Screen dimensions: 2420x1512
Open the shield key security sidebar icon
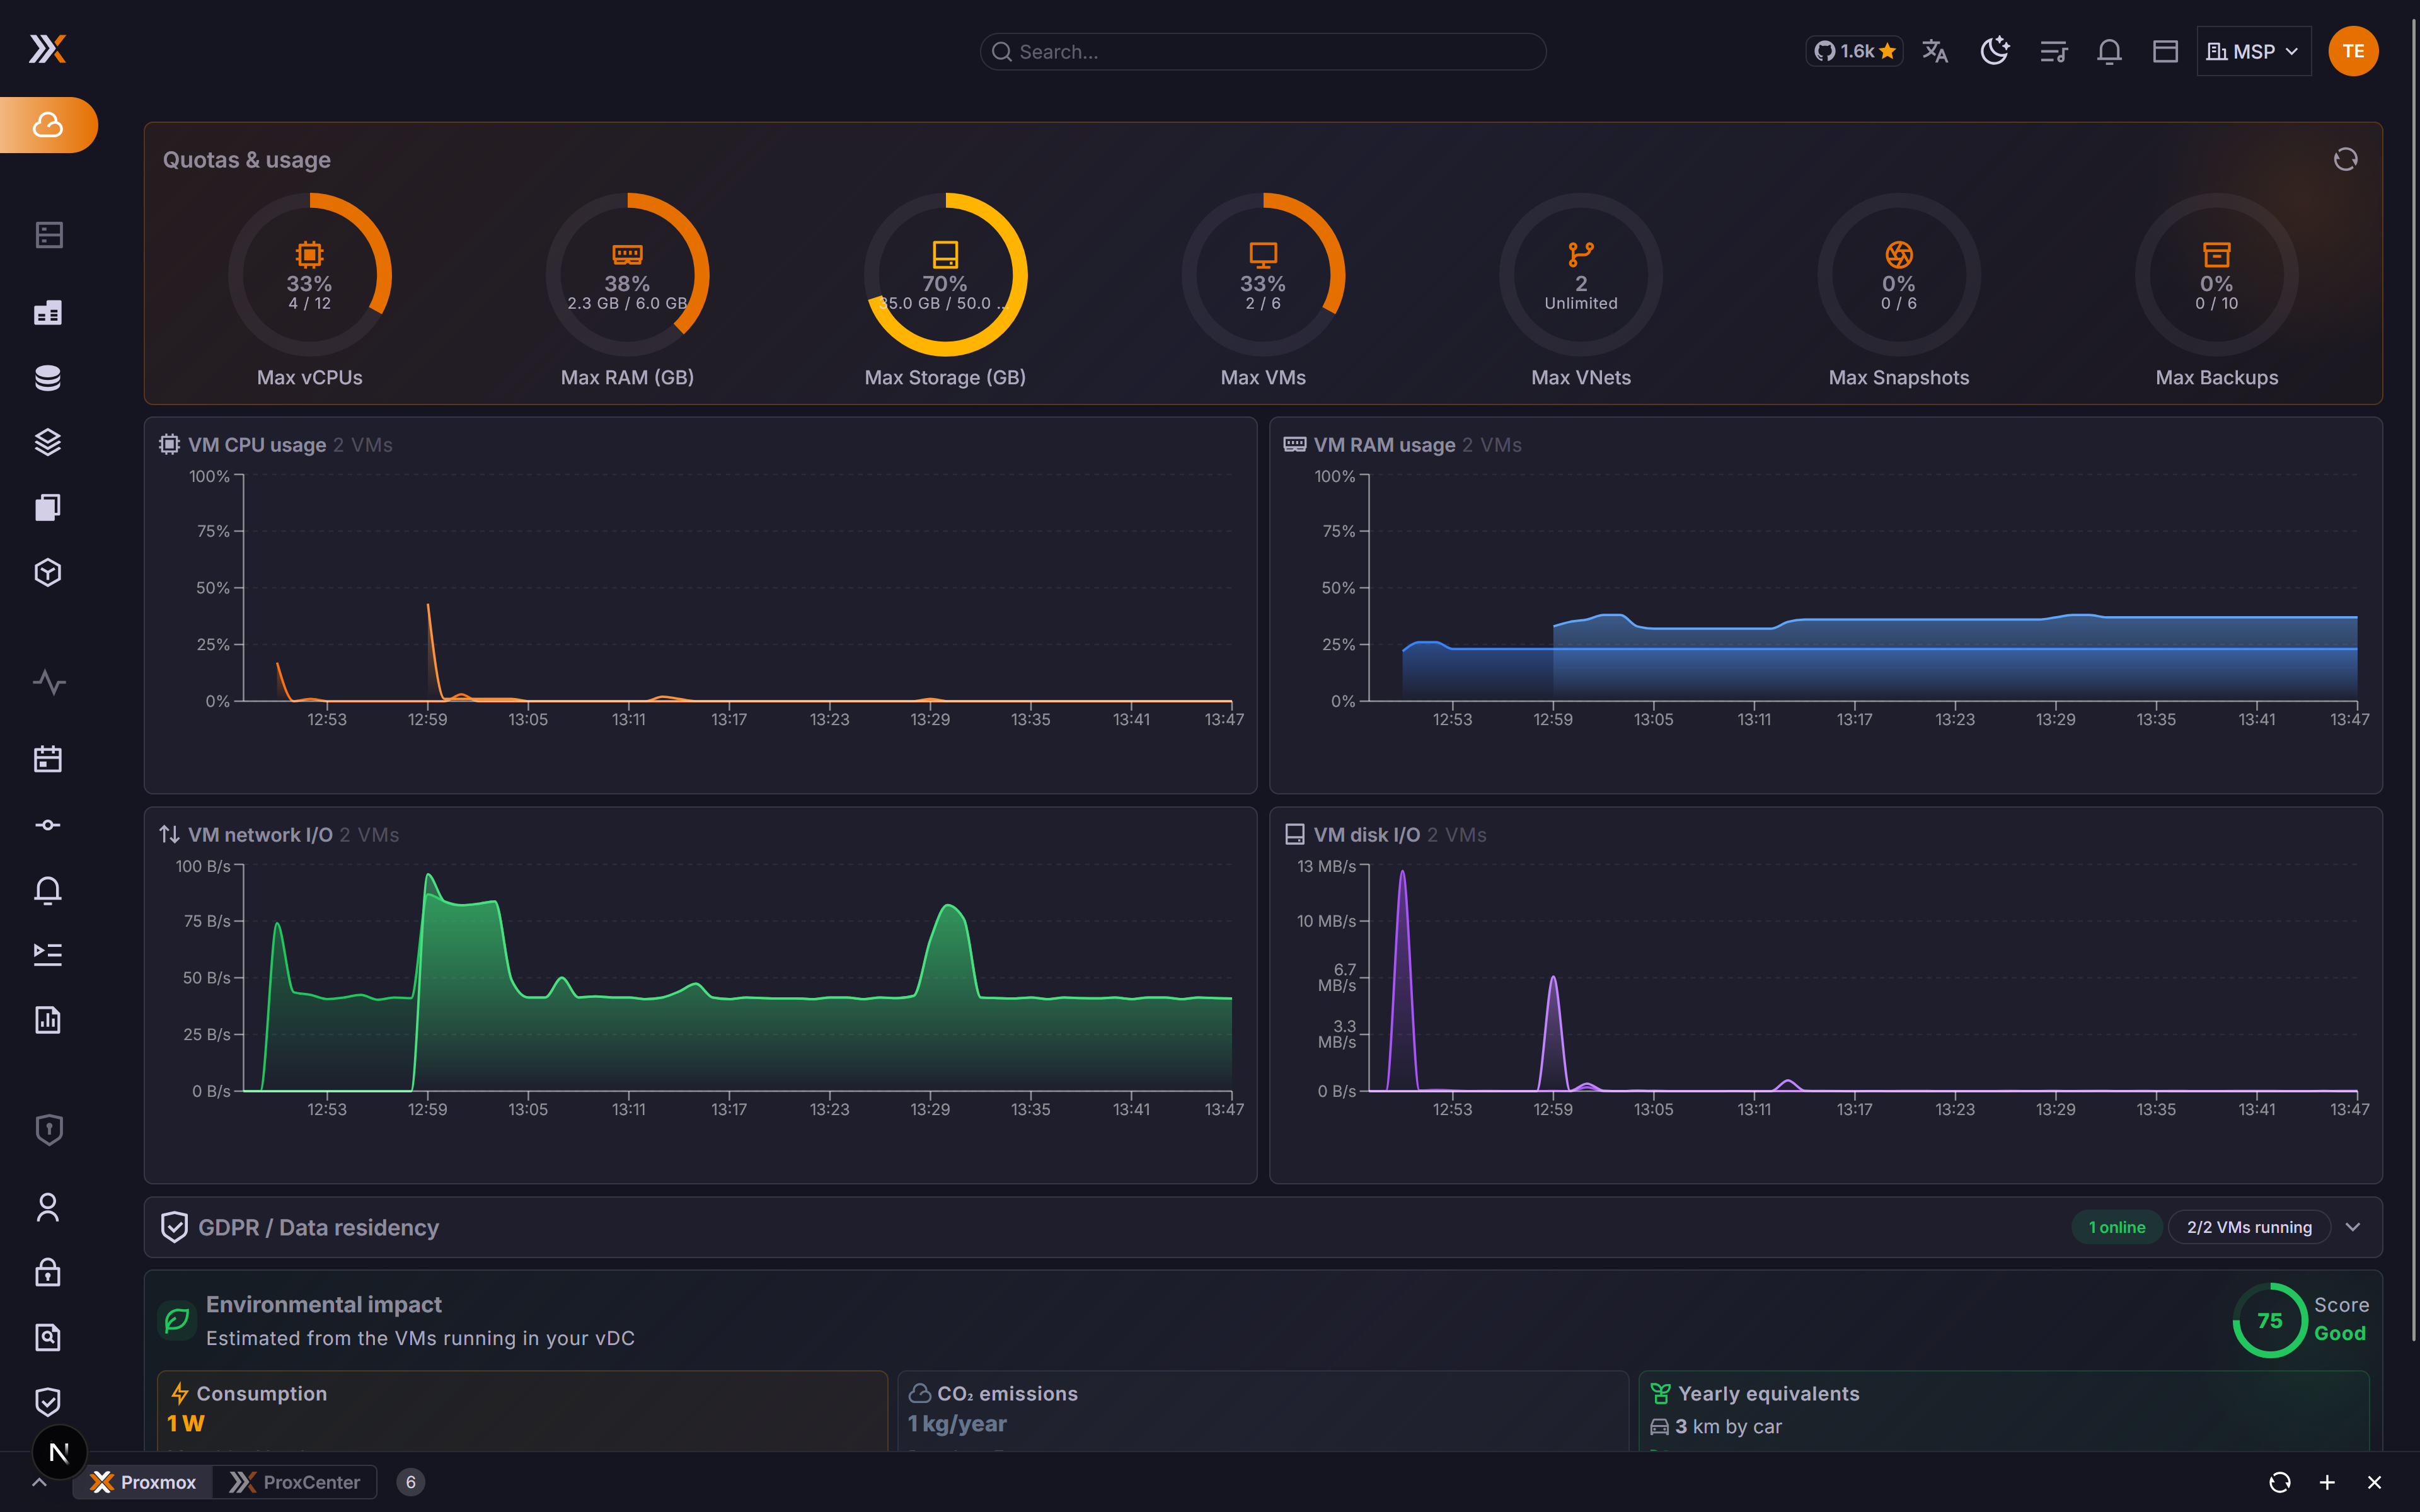(48, 1130)
